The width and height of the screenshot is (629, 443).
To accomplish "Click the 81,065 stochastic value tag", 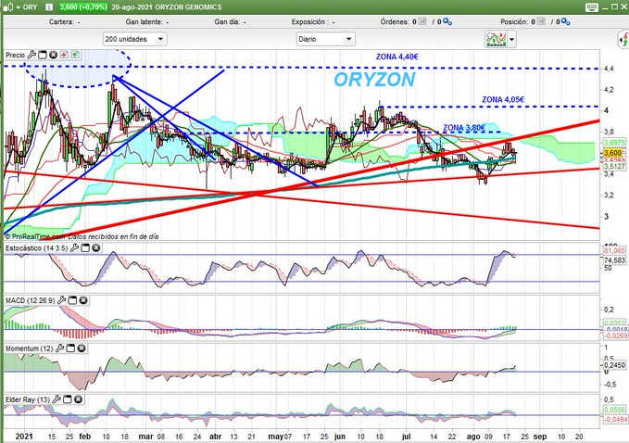I will coord(614,251).
